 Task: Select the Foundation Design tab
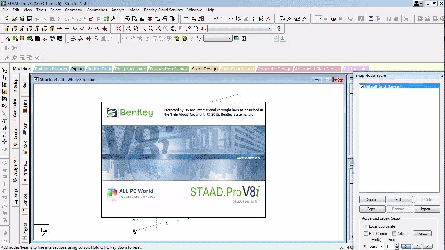point(169,69)
